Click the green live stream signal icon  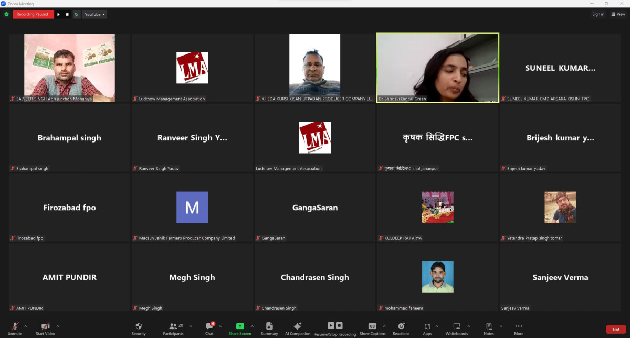click(77, 14)
